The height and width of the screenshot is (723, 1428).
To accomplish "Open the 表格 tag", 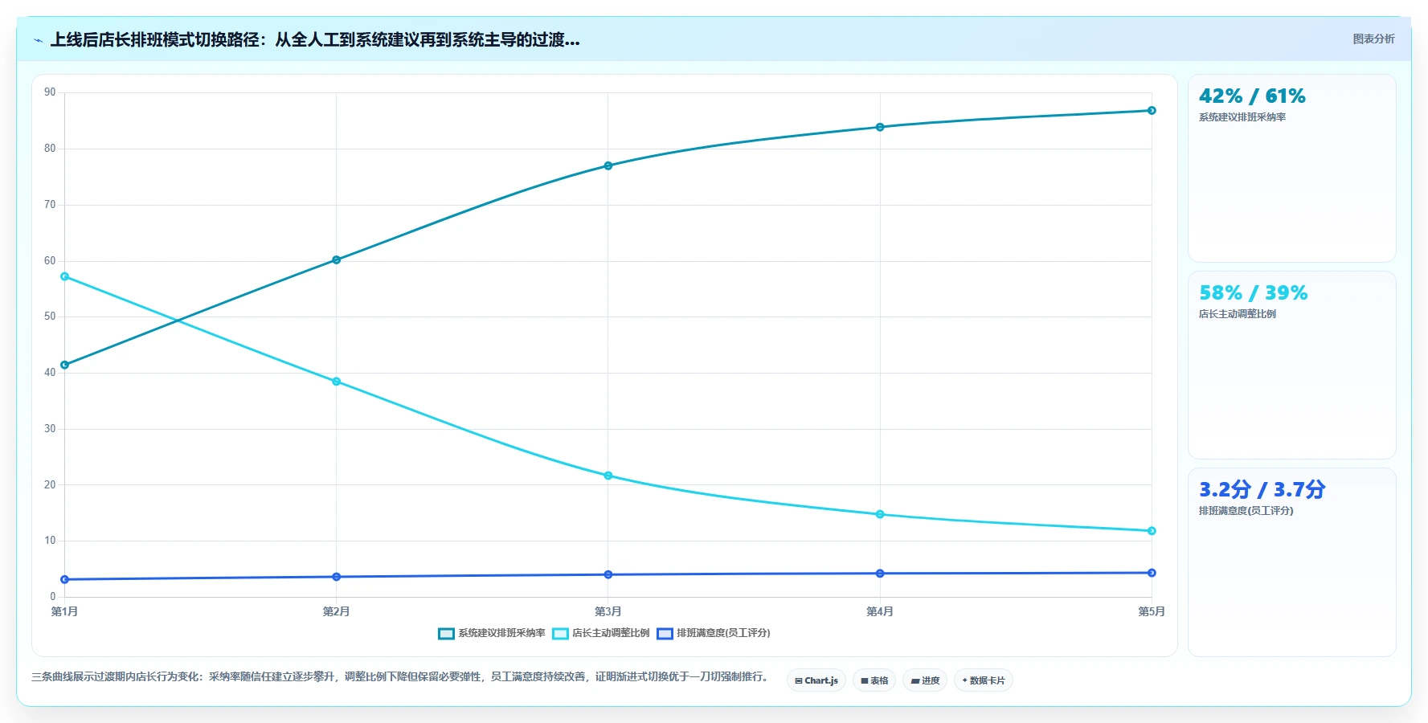I will [x=874, y=680].
